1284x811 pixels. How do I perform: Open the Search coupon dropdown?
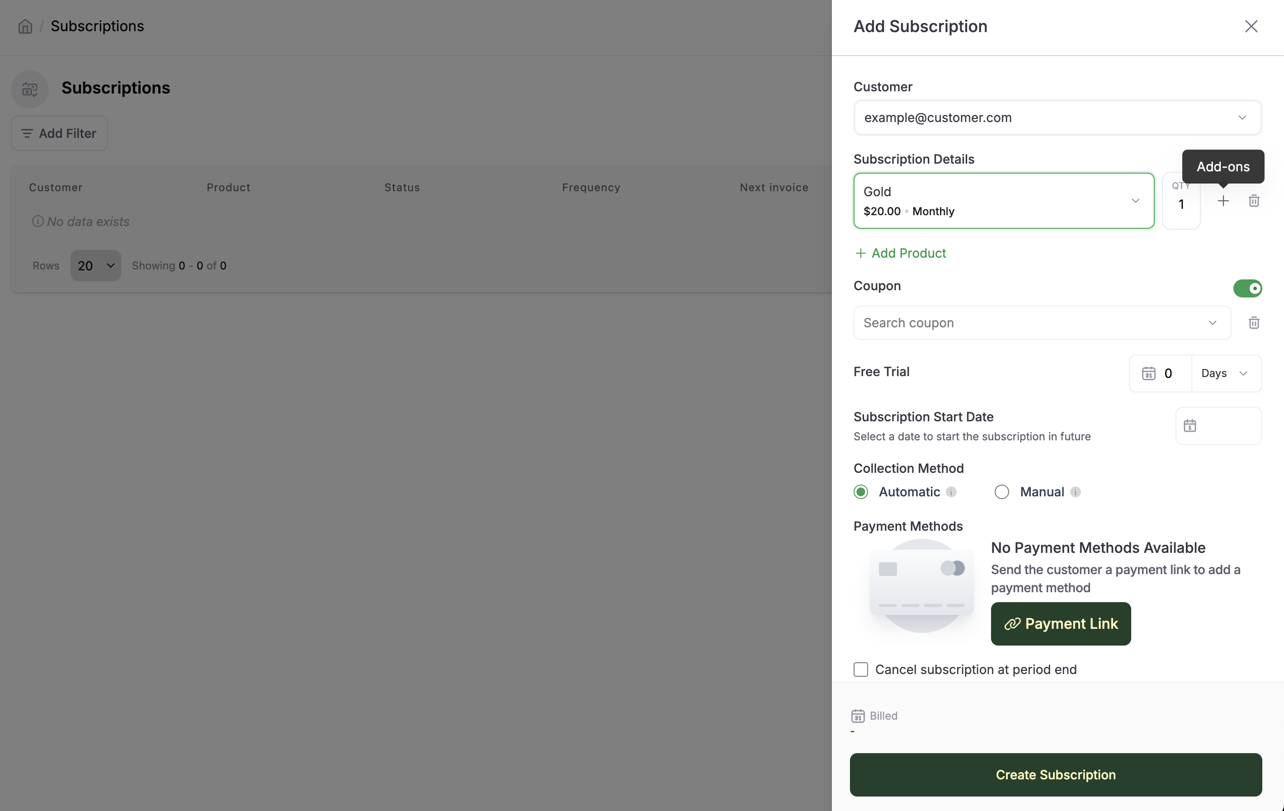click(1042, 323)
